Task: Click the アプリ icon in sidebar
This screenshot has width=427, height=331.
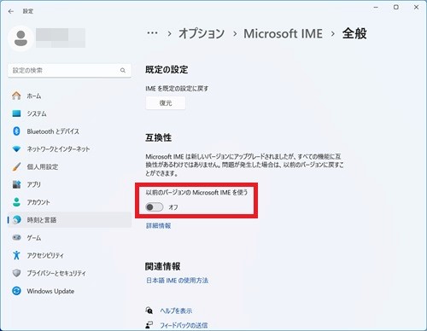Action: pyautogui.click(x=16, y=184)
